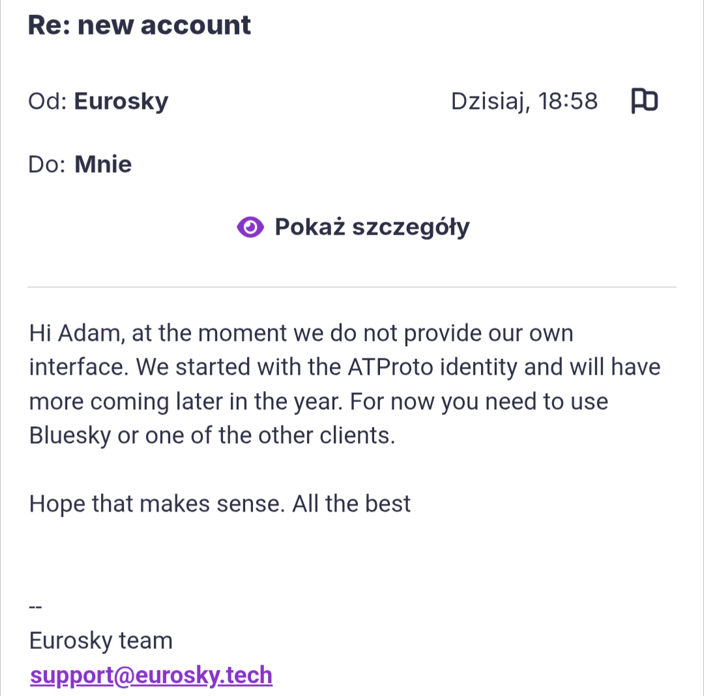Expand details via "Pokaż szczegóły"
Image resolution: width=704 pixels, height=696 pixels.
(x=372, y=227)
